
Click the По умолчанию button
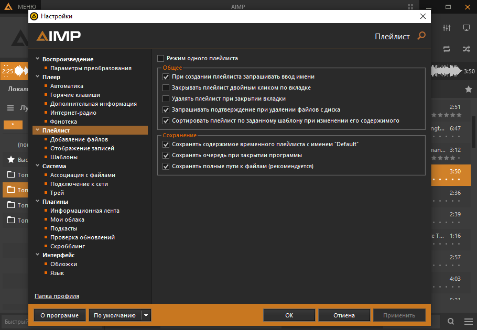pyautogui.click(x=115, y=315)
